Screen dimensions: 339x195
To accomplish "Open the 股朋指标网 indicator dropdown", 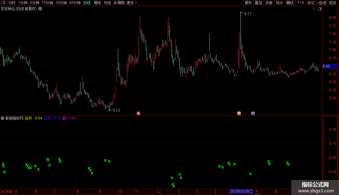I will pyautogui.click(x=2, y=118).
